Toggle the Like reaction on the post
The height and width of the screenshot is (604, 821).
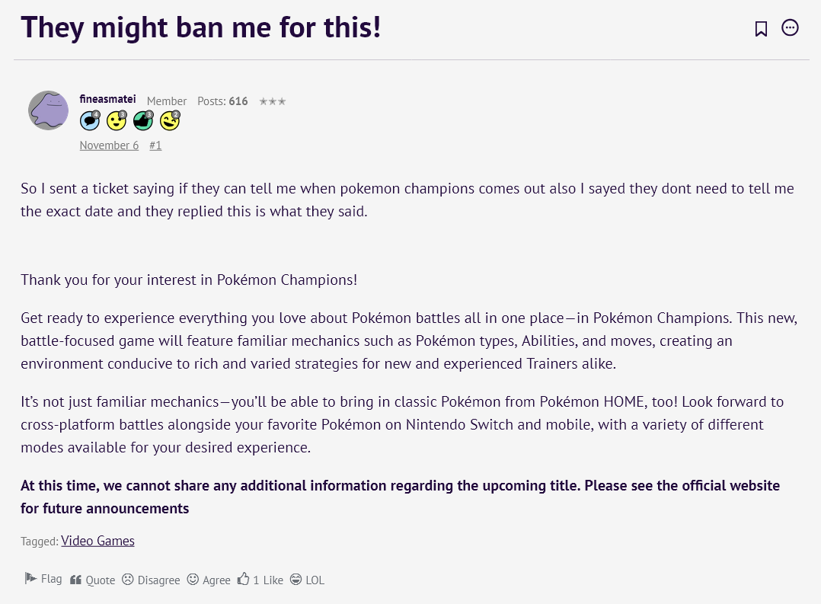[260, 580]
